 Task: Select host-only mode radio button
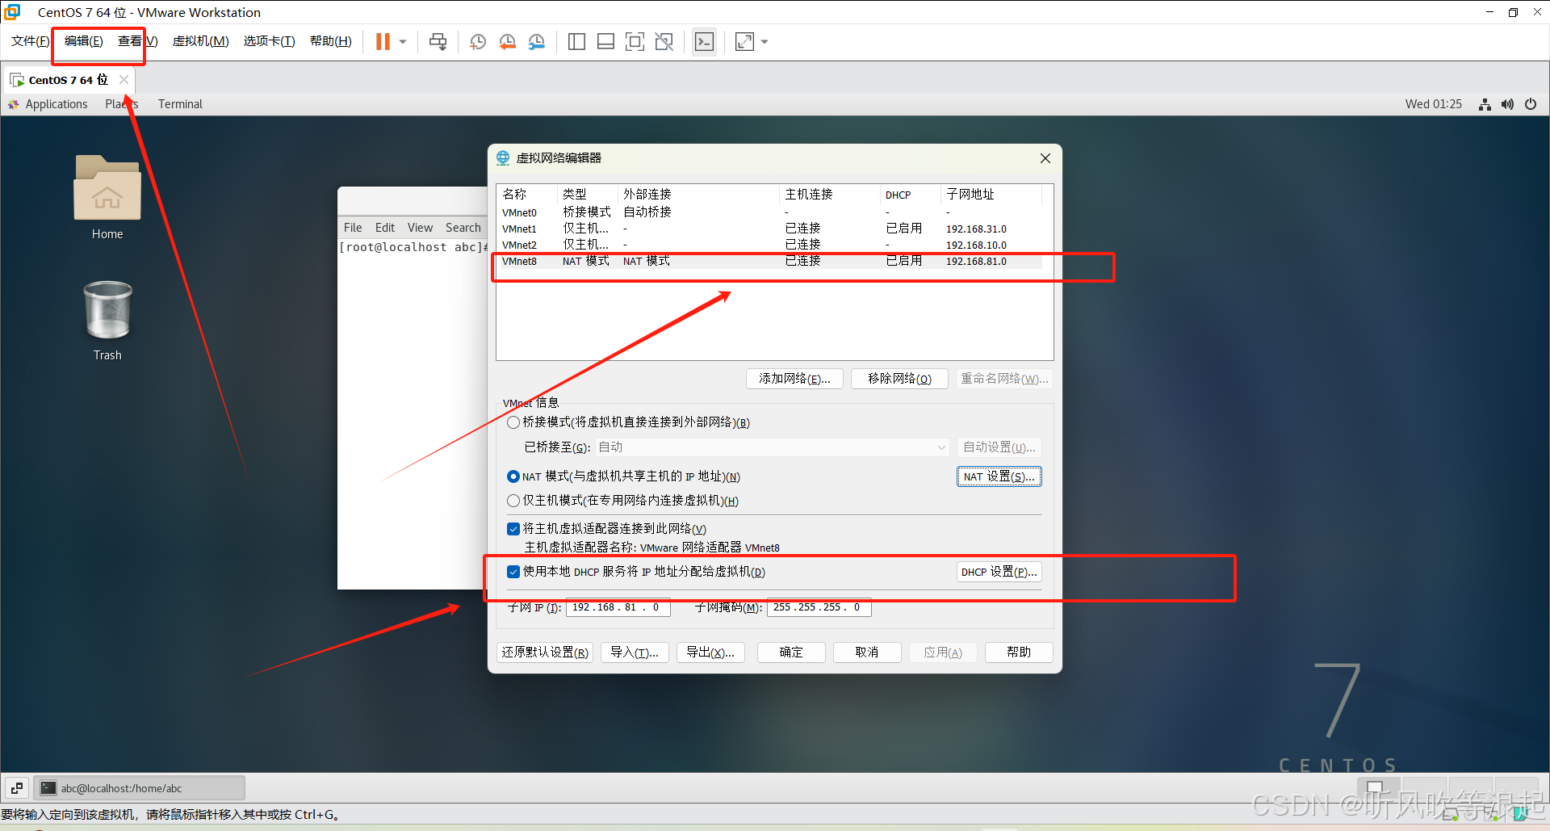(x=513, y=501)
